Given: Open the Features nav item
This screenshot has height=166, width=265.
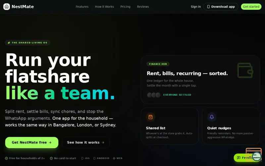Looking at the screenshot, I should [82, 7].
